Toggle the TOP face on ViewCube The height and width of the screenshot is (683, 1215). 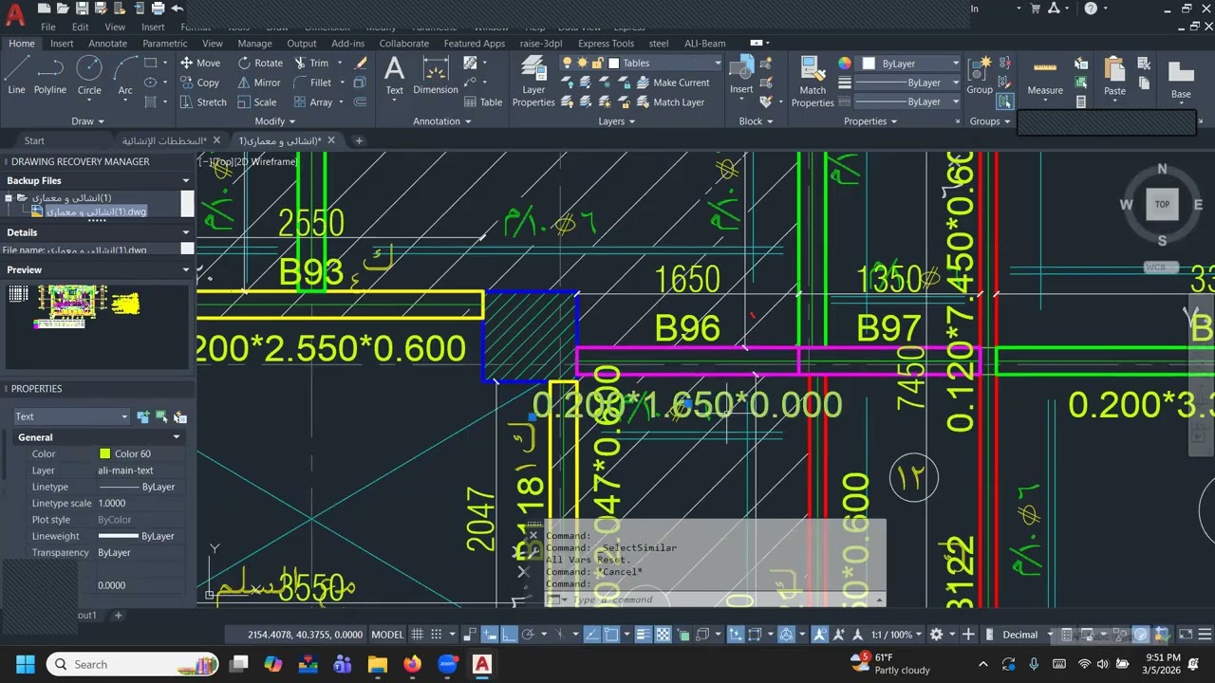coord(1162,204)
